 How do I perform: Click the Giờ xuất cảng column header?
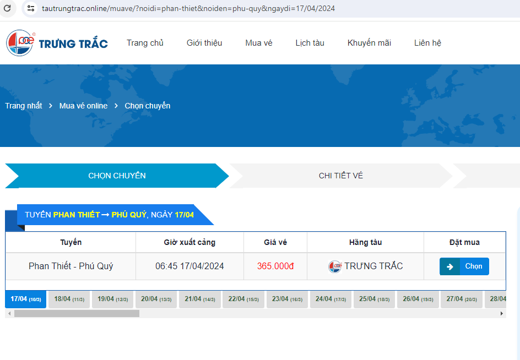point(189,242)
